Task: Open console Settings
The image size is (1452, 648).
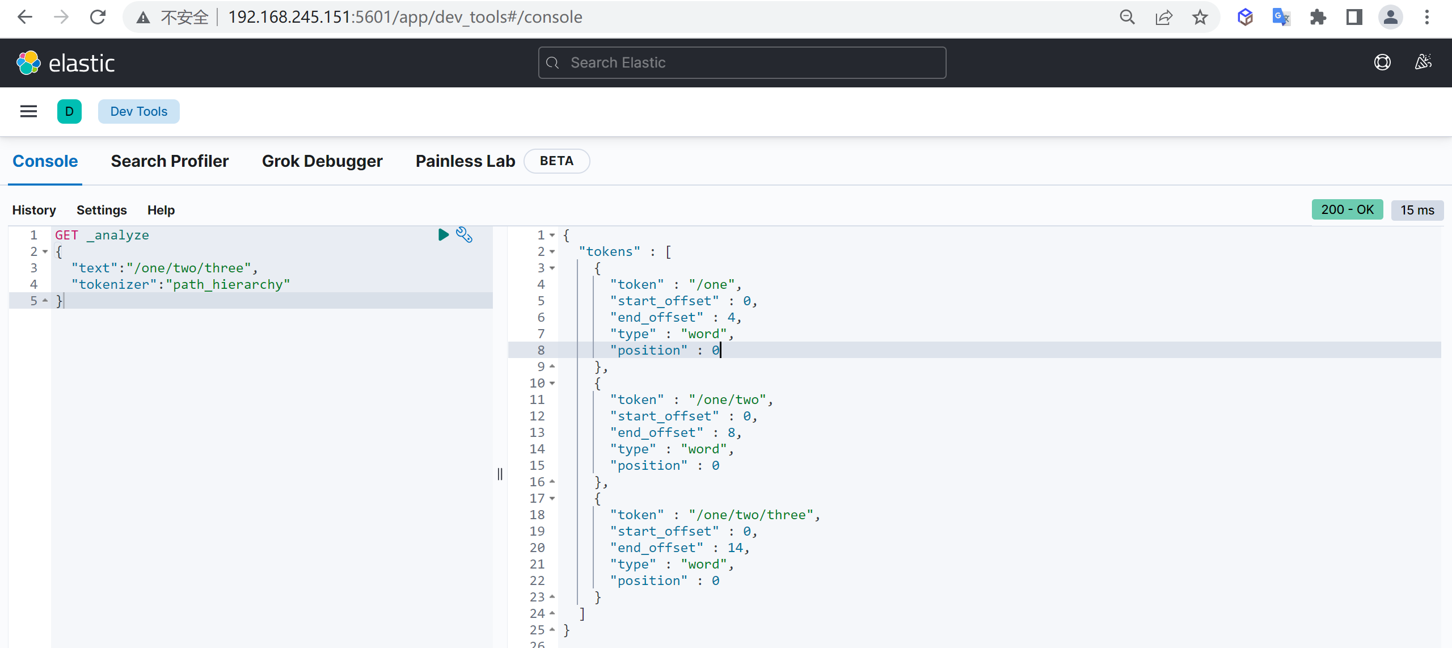Action: (x=102, y=210)
